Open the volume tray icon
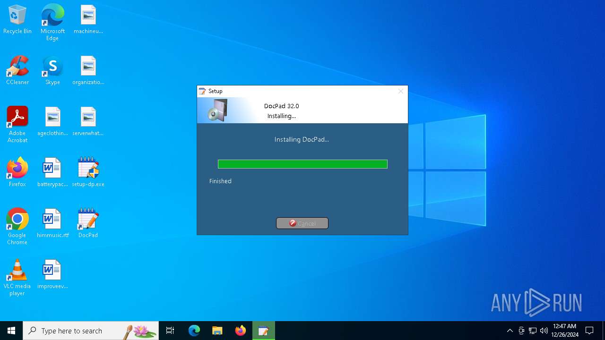605x340 pixels. coord(544,331)
